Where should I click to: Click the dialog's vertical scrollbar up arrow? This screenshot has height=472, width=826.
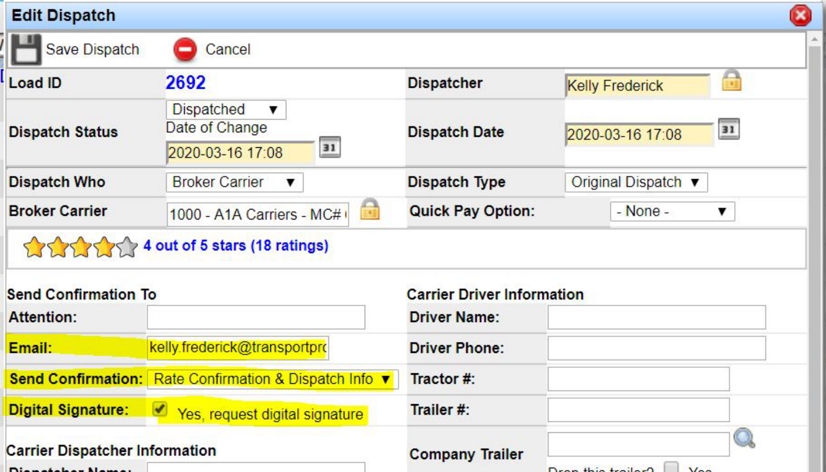click(814, 40)
